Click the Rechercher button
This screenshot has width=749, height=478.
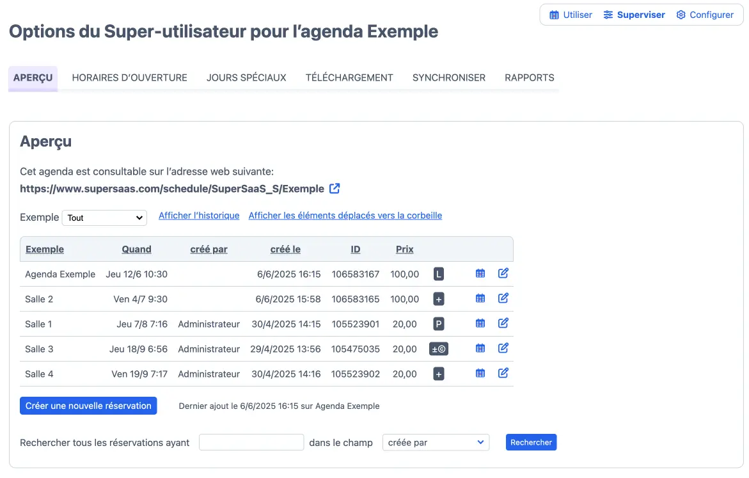(x=531, y=442)
